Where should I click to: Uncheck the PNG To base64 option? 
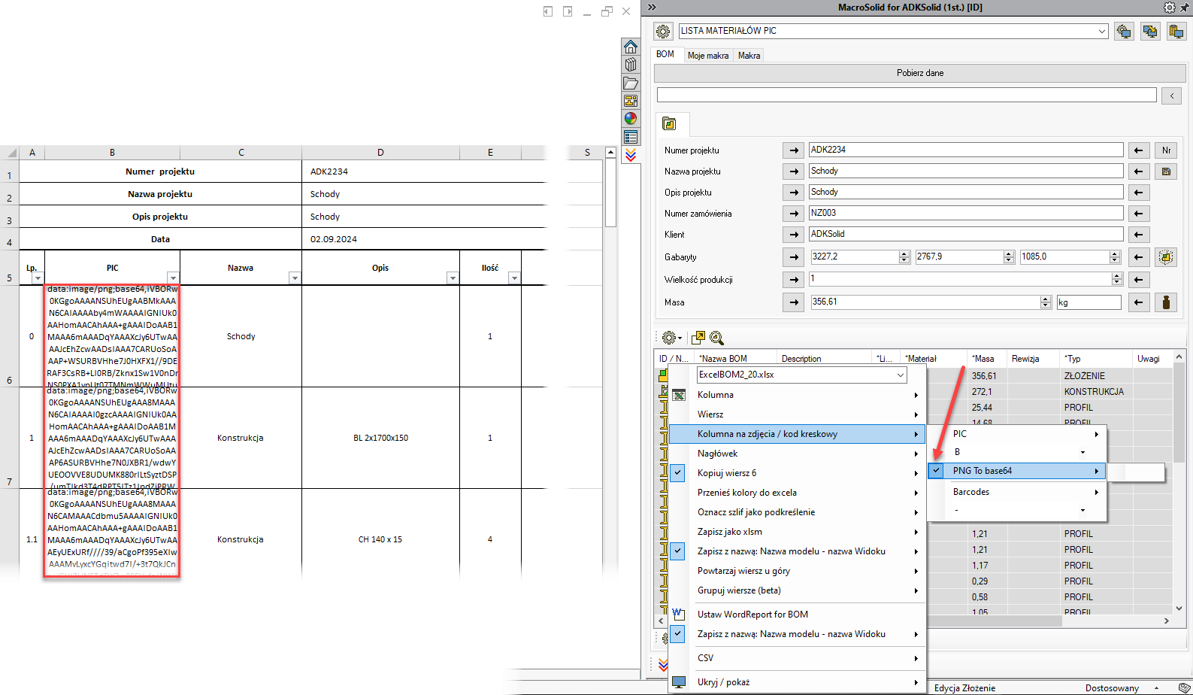[936, 471]
